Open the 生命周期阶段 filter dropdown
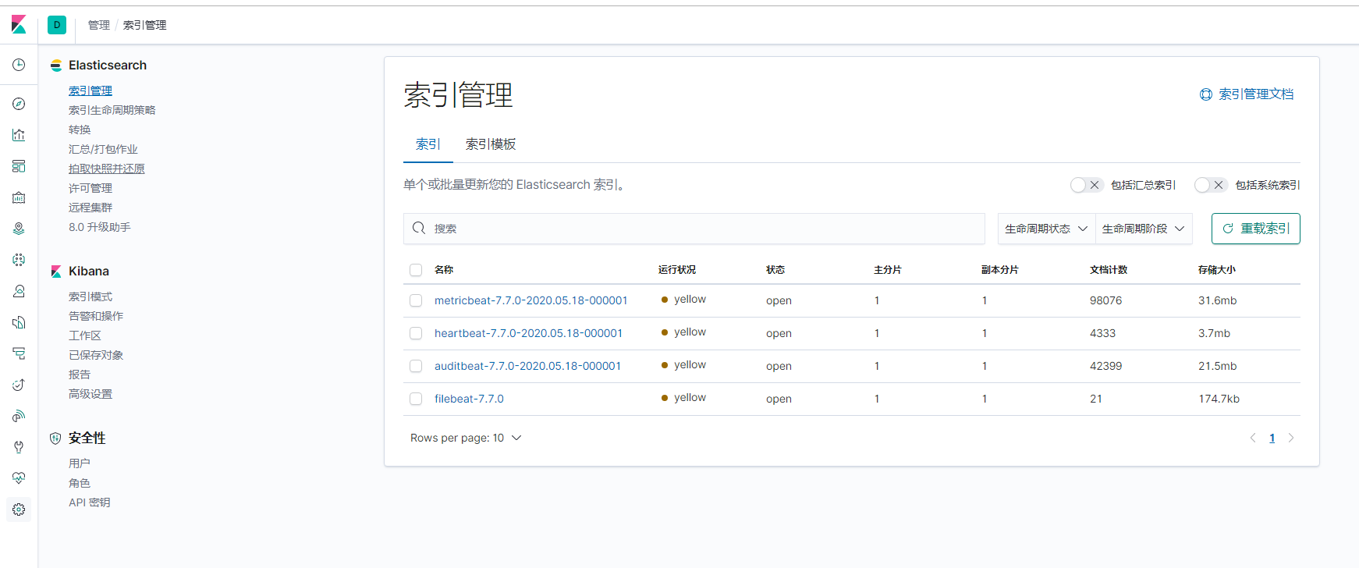This screenshot has width=1359, height=568. point(1144,229)
